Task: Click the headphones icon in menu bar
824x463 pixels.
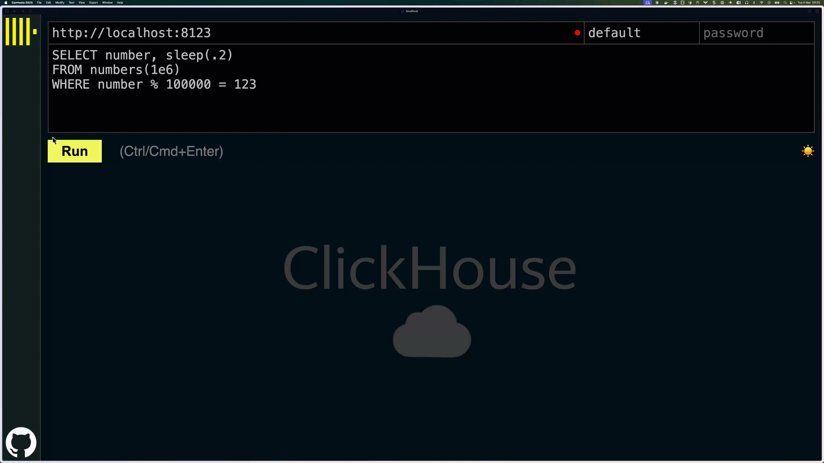Action: [747, 3]
